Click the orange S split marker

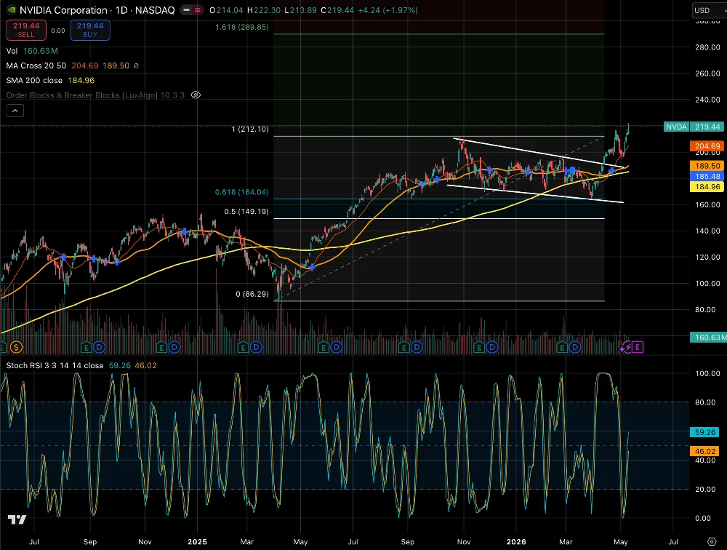[x=16, y=347]
